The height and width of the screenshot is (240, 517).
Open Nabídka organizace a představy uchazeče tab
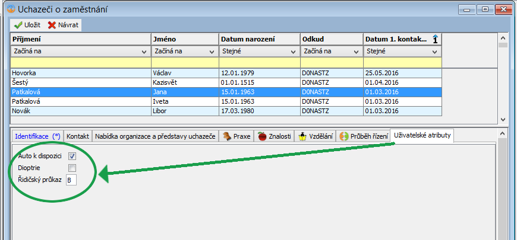155,136
